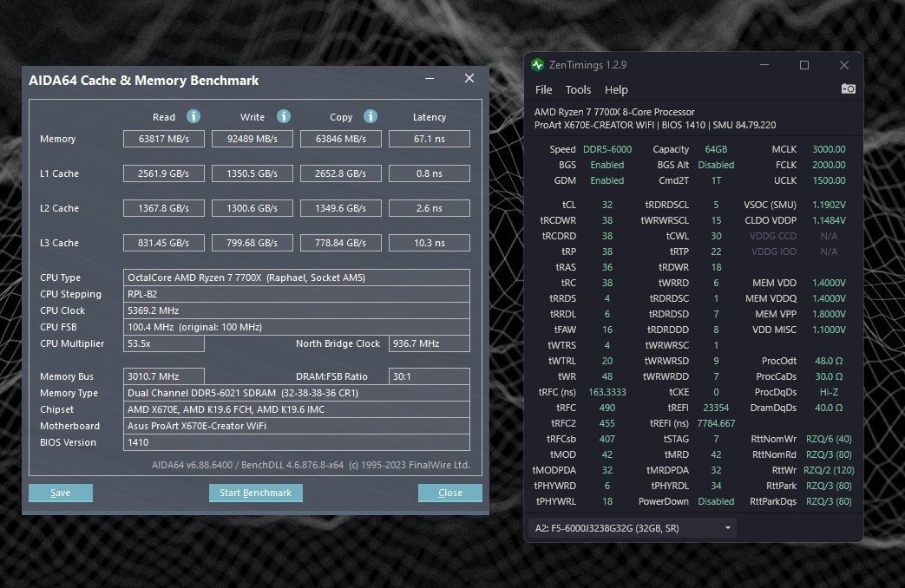Click the CPU Clock field 5369.2 MHz
Screen dimensions: 905x588
297,310
